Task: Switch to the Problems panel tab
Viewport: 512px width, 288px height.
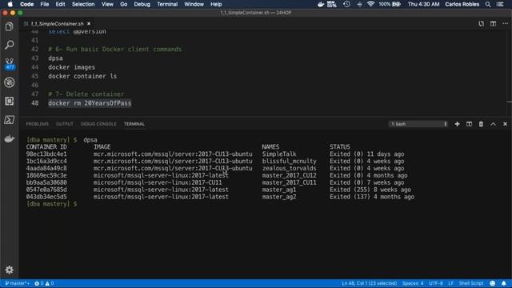Action: click(38, 124)
